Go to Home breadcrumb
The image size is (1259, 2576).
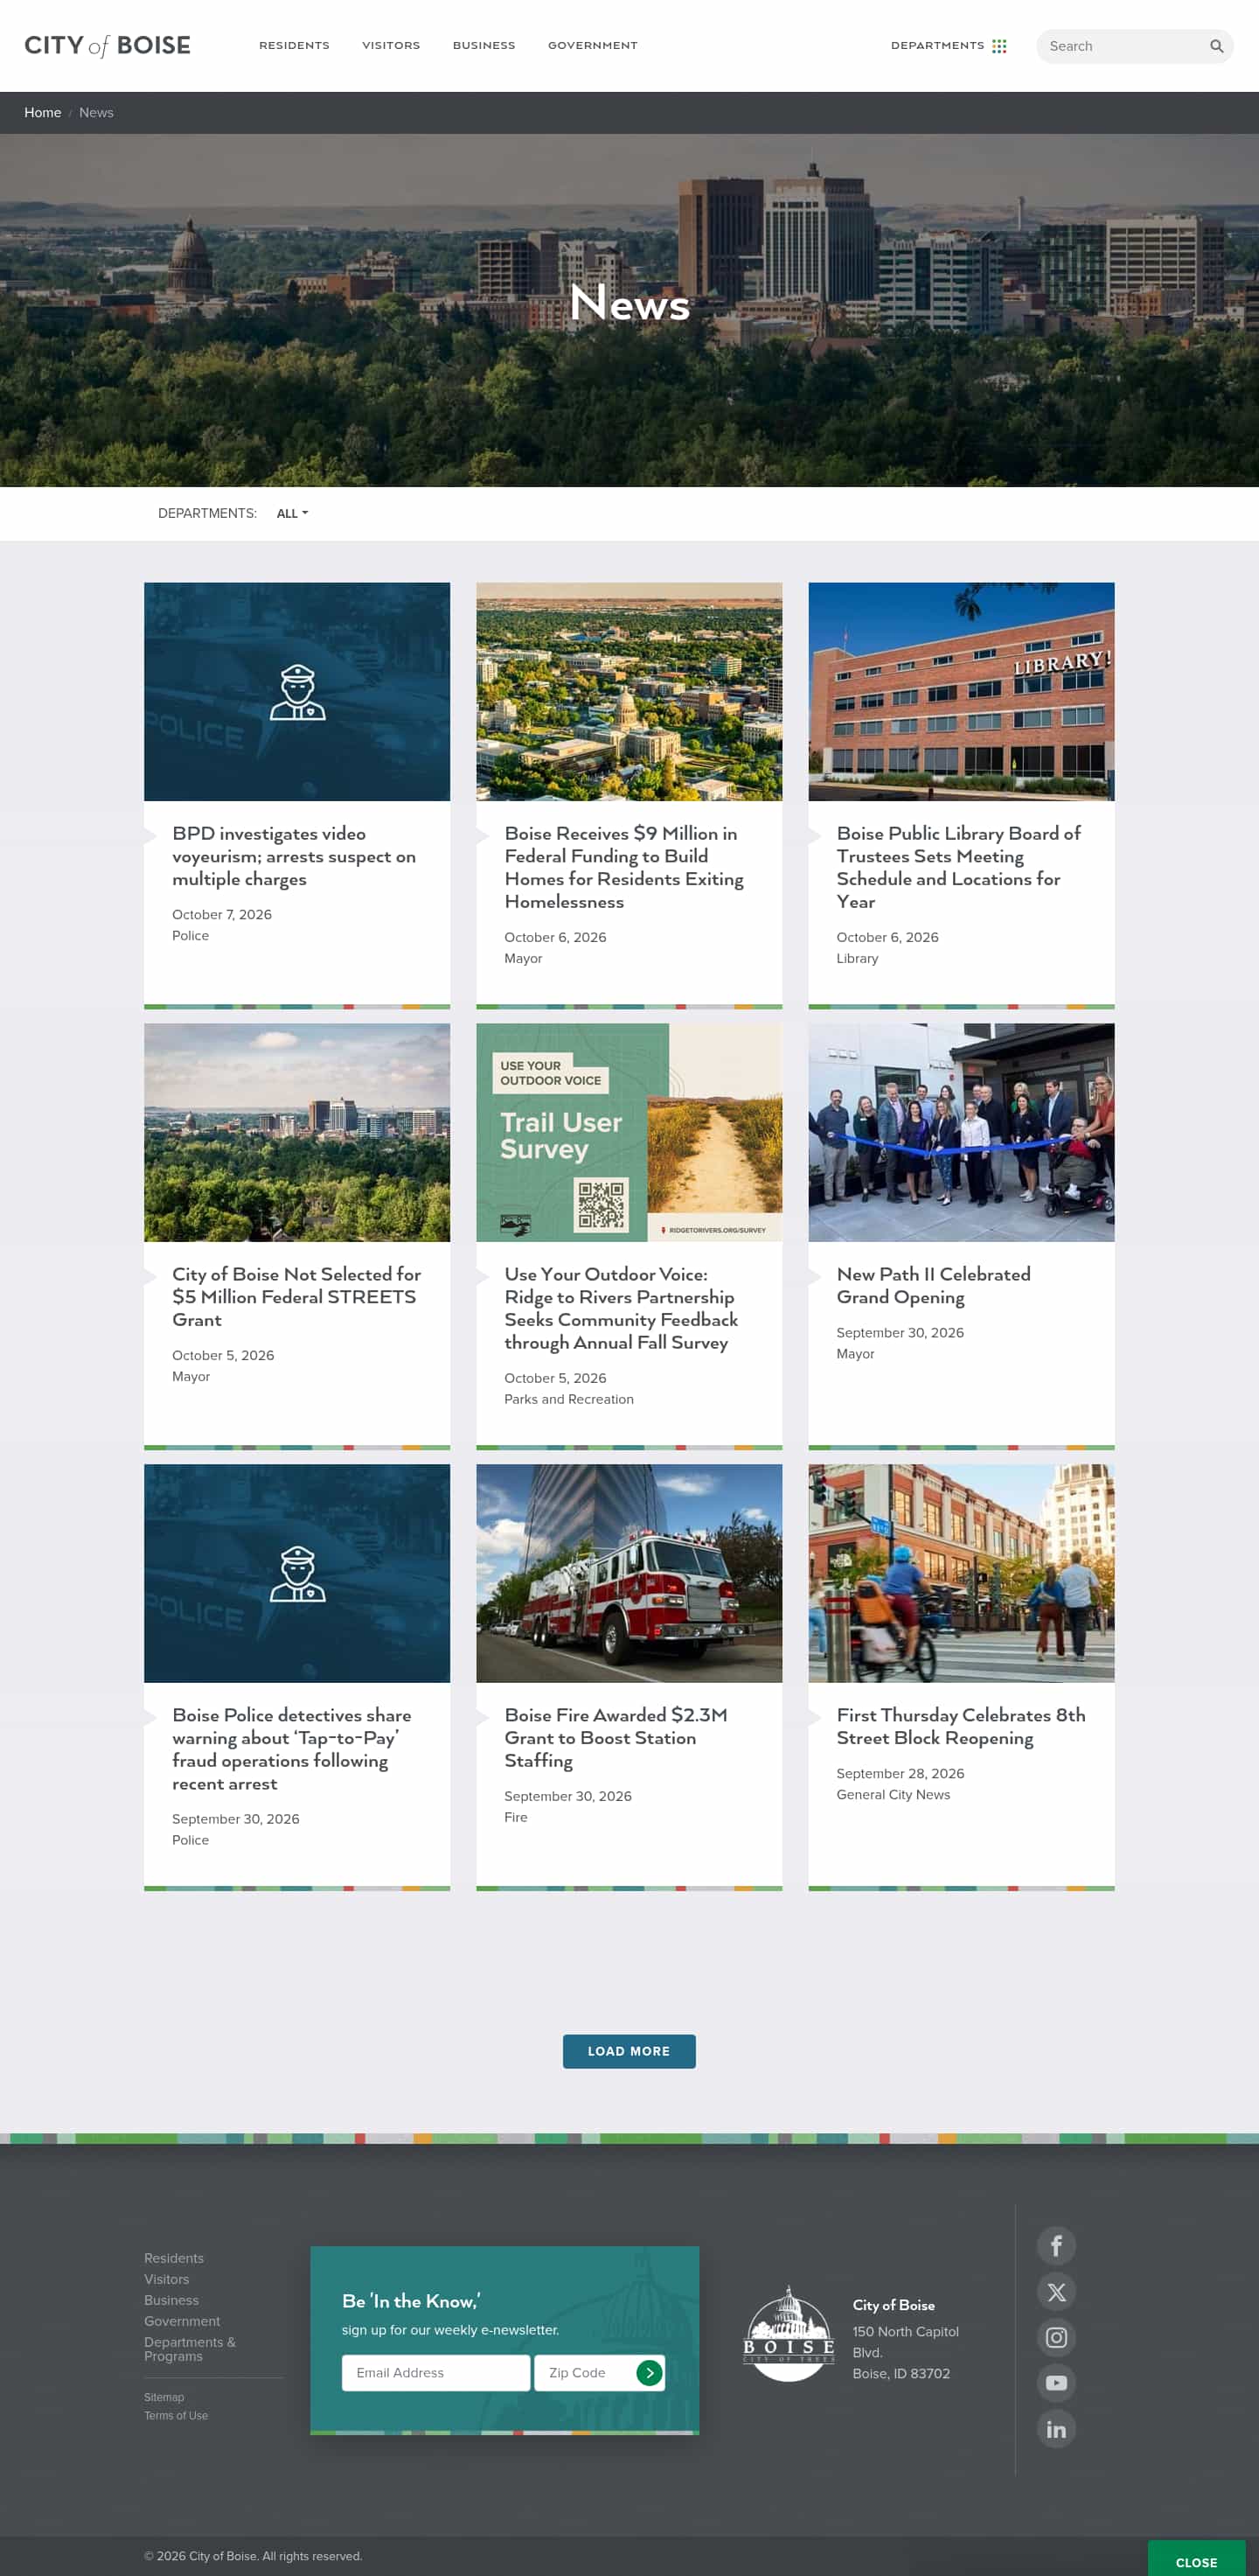pyautogui.click(x=43, y=113)
